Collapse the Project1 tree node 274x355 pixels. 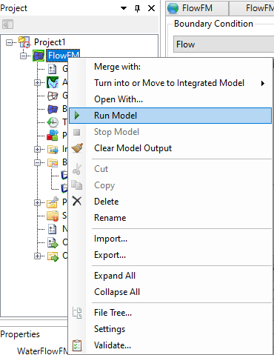coord(9,42)
